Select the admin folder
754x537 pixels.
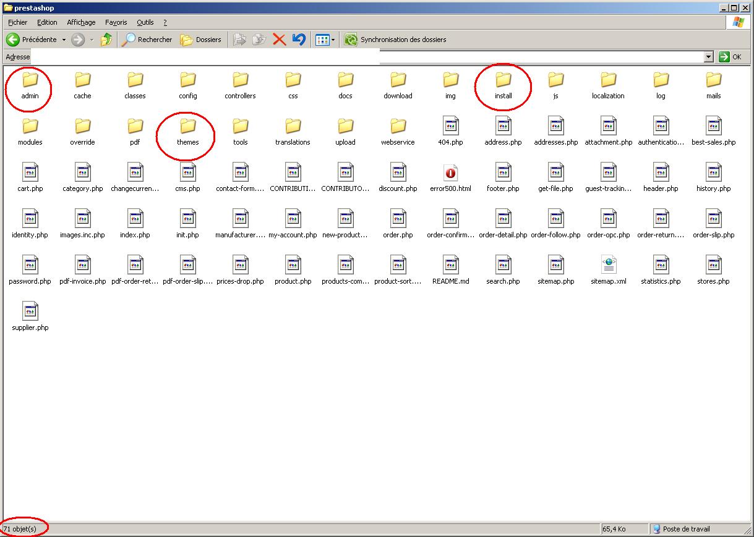(x=30, y=85)
